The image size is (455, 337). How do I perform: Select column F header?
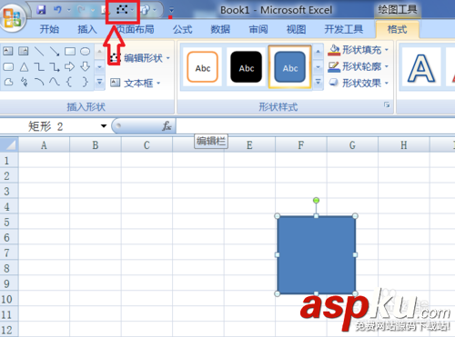click(x=301, y=144)
